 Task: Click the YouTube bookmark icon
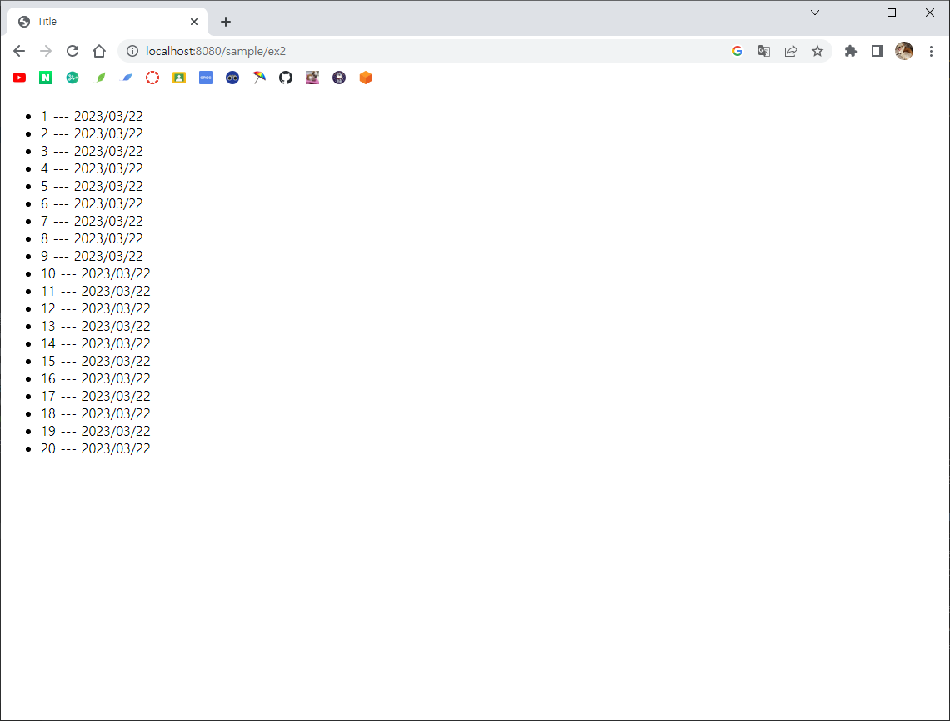click(19, 78)
